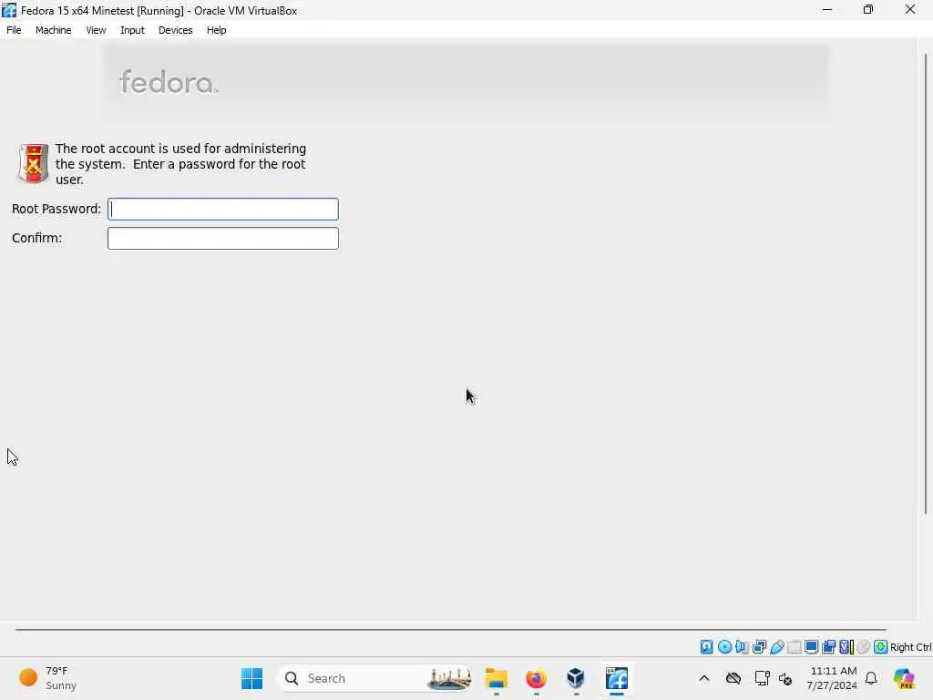Open the Input menu
Screen dimensions: 933x700
(132, 30)
